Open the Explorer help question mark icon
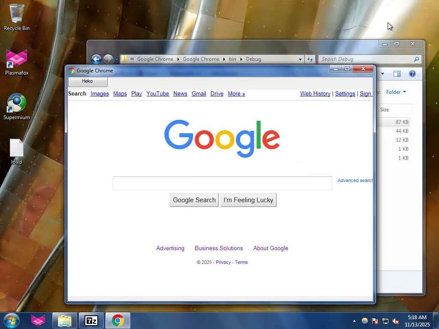The width and height of the screenshot is (439, 329). [x=412, y=74]
